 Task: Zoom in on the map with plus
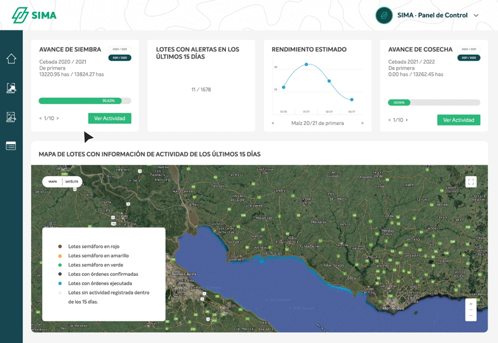[471, 304]
